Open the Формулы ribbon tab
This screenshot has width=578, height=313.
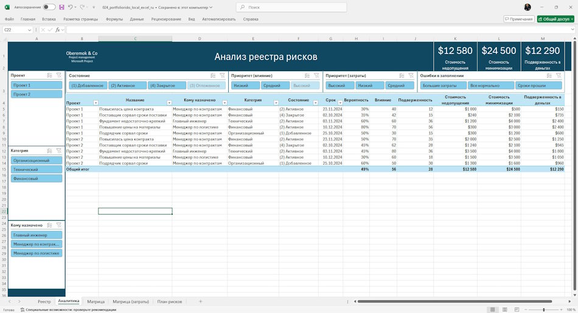point(114,19)
